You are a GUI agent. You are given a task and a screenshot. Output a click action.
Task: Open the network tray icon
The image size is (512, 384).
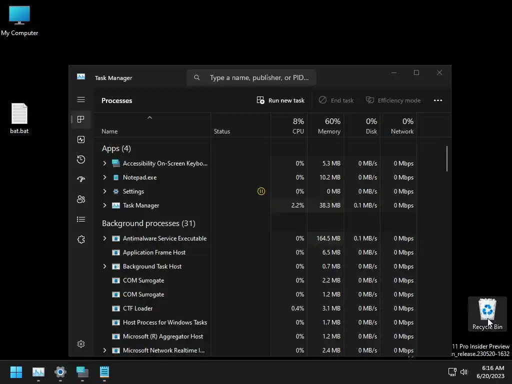[452, 372]
